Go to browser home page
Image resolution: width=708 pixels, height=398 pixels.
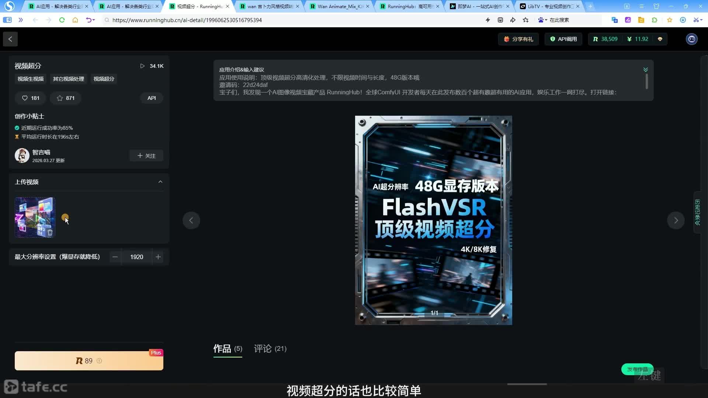75,20
